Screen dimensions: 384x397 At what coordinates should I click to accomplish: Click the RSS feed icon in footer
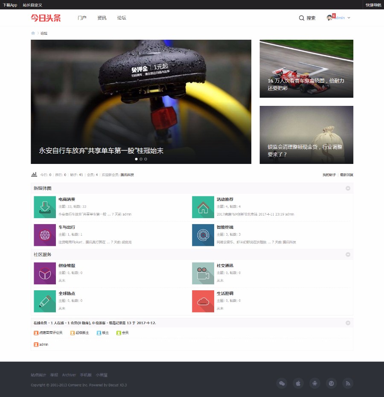348,383
